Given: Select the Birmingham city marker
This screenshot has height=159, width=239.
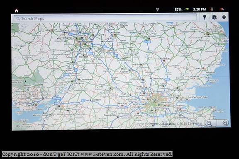Looking at the screenshot, I should pos(85,44).
